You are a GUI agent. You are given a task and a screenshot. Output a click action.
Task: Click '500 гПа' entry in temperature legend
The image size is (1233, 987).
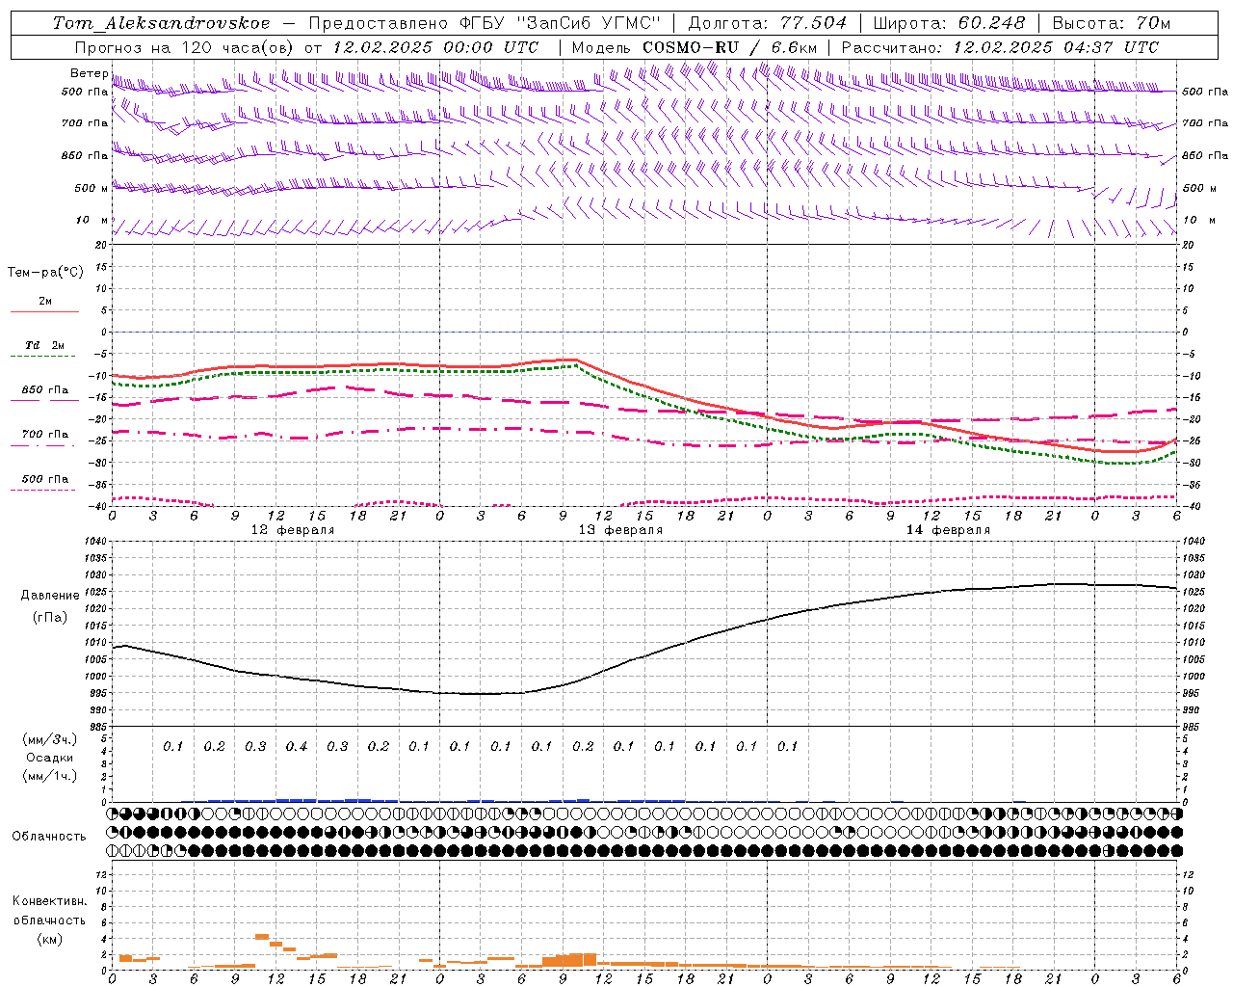pos(45,479)
